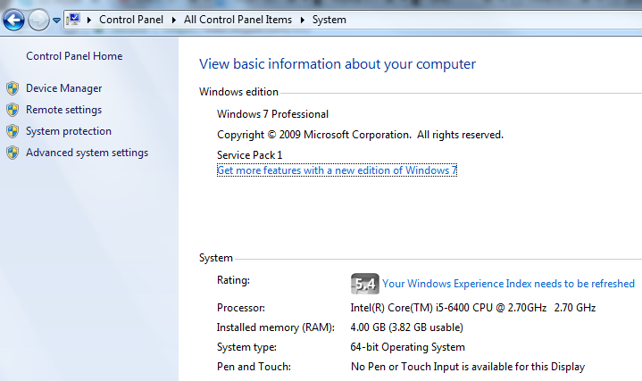Expand the arrow after Control Panel breadcrumb
This screenshot has width=642, height=381.
click(x=173, y=20)
